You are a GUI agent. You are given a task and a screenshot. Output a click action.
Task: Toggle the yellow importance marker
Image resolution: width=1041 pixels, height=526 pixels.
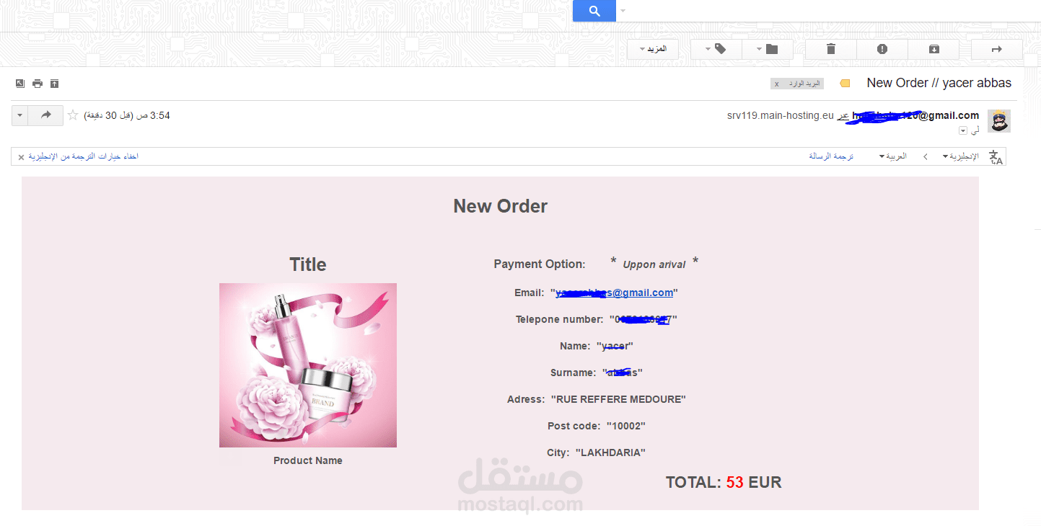point(845,84)
